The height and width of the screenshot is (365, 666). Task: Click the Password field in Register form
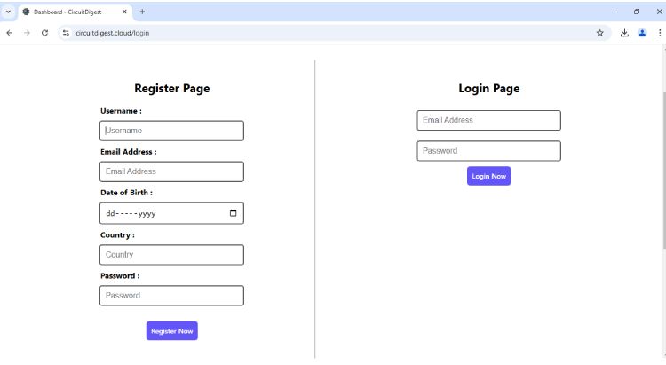(171, 296)
